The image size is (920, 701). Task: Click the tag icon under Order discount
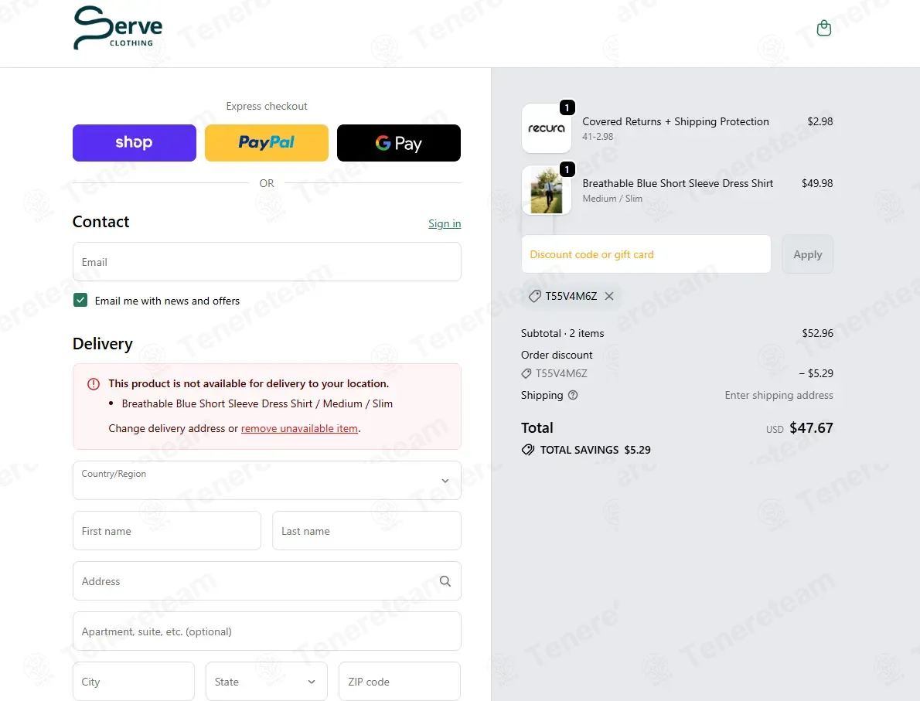(526, 373)
